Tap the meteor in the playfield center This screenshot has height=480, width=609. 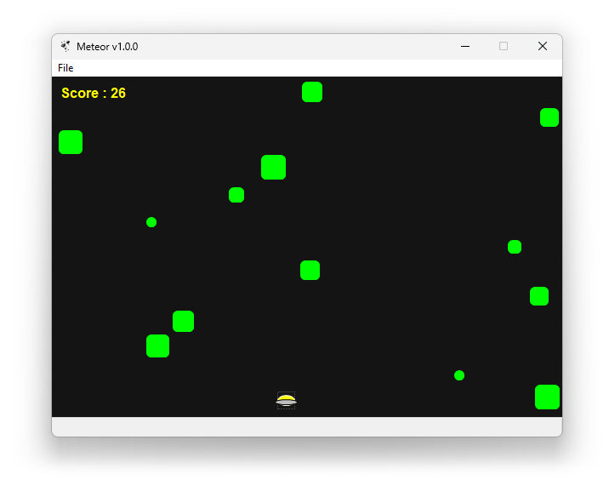[310, 270]
